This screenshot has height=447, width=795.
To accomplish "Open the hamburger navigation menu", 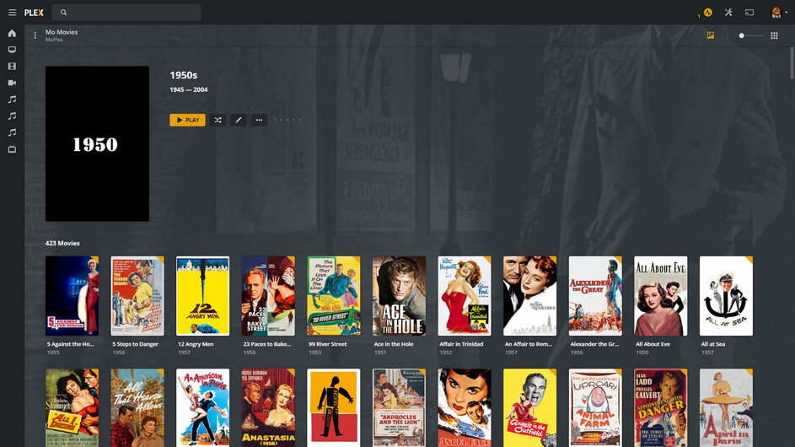I will coord(12,13).
